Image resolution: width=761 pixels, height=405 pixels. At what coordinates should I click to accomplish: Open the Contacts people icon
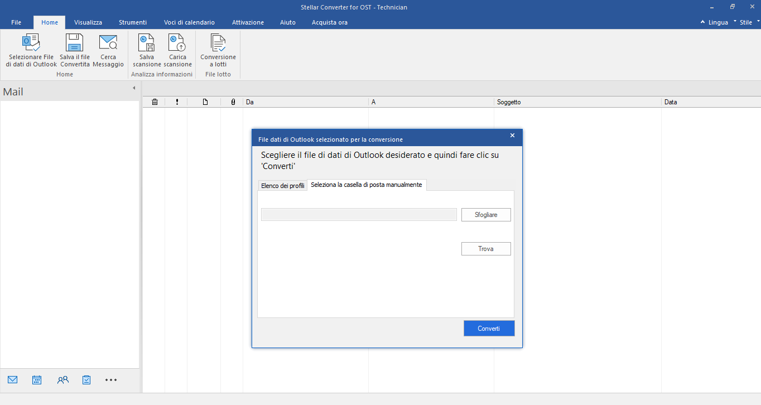point(63,380)
